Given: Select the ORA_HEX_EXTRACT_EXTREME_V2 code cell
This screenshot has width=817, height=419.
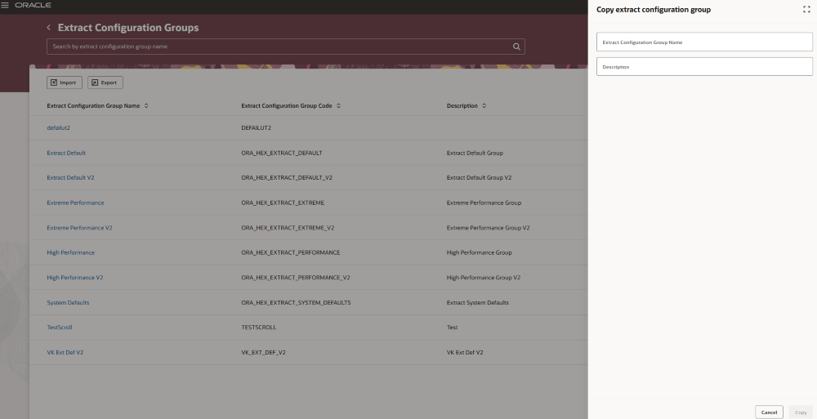Looking at the screenshot, I should 288,228.
